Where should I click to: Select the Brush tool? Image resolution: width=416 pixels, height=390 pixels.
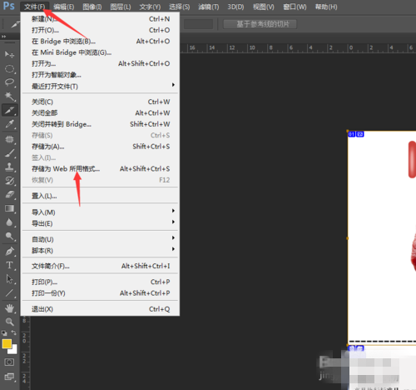coord(9,152)
